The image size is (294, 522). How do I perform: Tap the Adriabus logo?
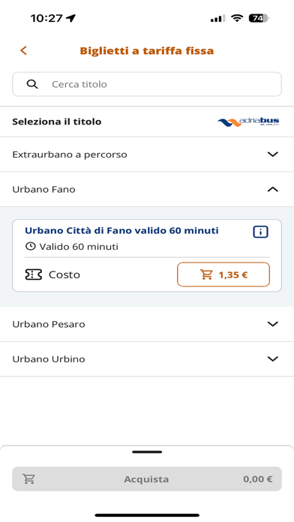(248, 121)
